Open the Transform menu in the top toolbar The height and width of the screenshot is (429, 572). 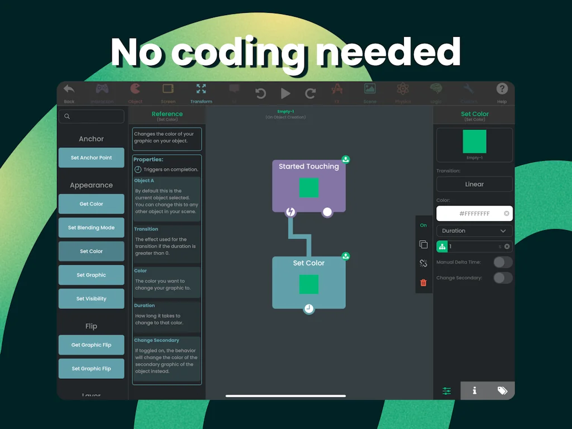coord(201,93)
